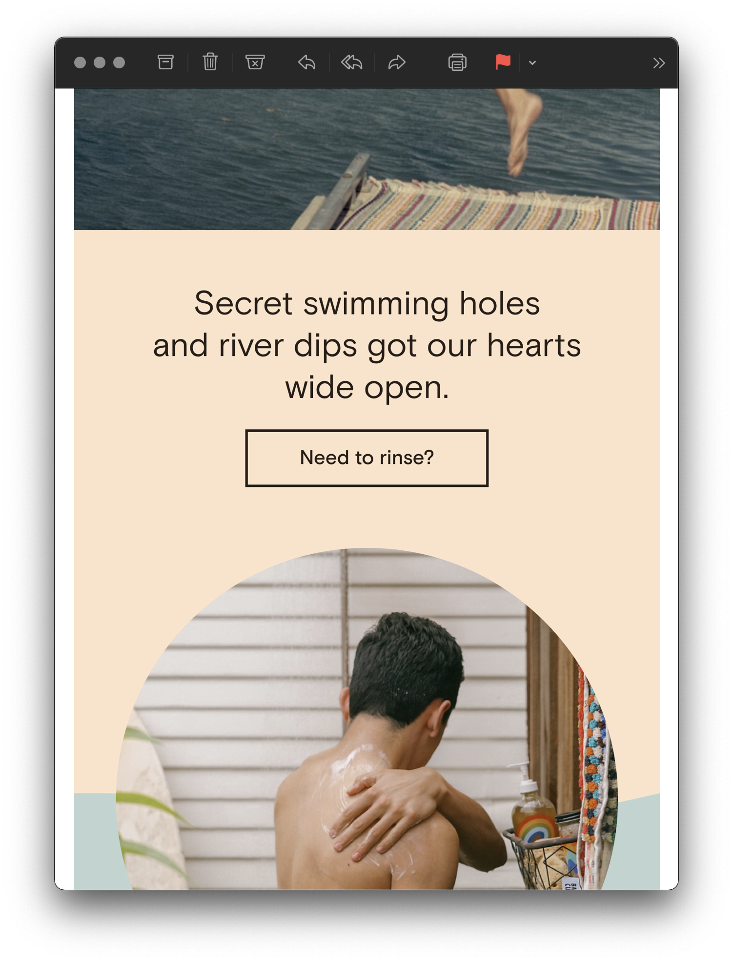Delete message with trash icon
Screen dimensions: 733x962
click(210, 62)
